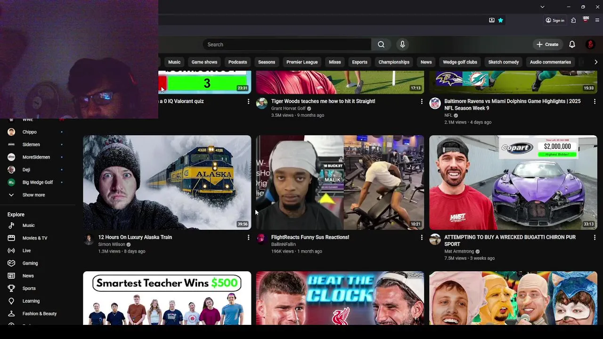Viewport: 603px width, 339px height.
Task: Visit BallinNFallin channel name
Action: (284, 244)
